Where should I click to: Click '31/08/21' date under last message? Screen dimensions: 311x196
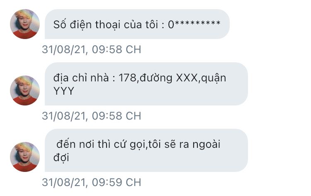pos(64,182)
